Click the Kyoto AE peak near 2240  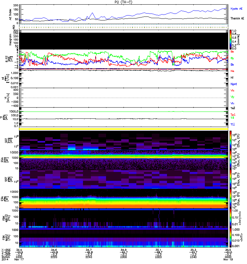[92, 13]
